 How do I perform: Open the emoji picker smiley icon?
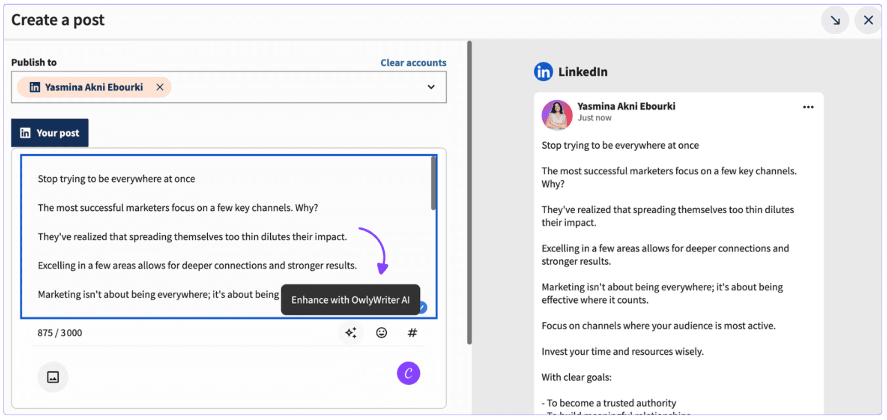click(x=382, y=333)
